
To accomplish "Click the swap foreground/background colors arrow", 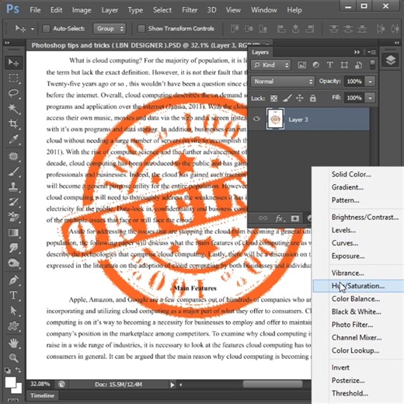I will [18, 370].
